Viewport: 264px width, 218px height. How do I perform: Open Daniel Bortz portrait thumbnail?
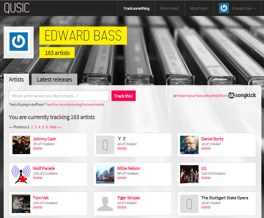tap(189, 145)
